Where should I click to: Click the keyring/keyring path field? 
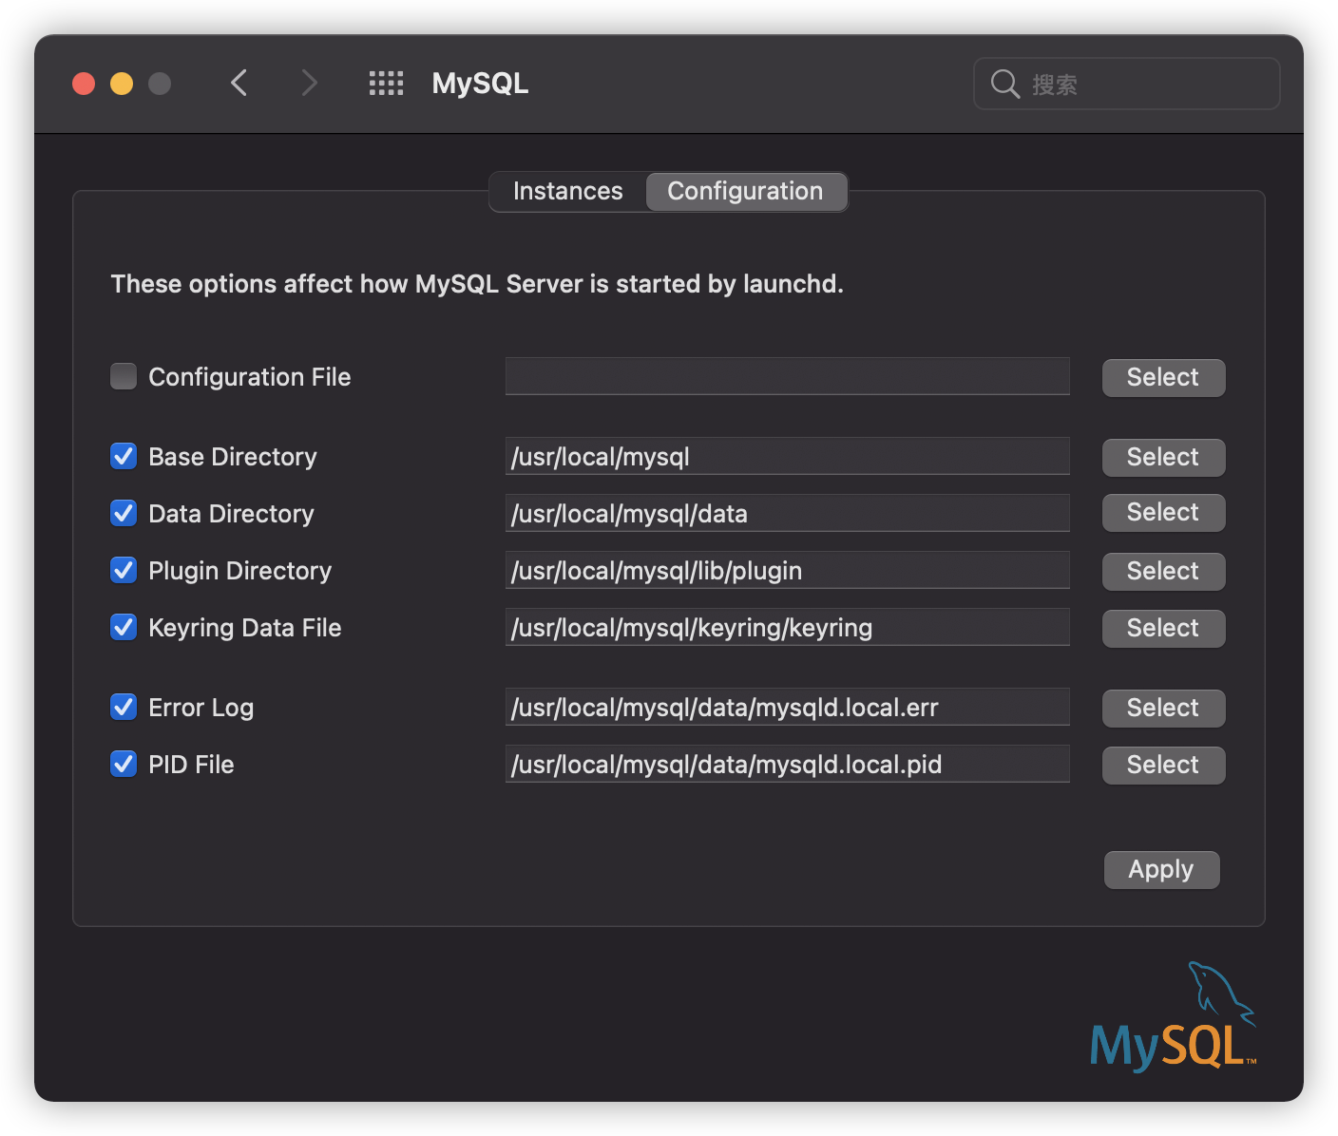pyautogui.click(x=788, y=627)
